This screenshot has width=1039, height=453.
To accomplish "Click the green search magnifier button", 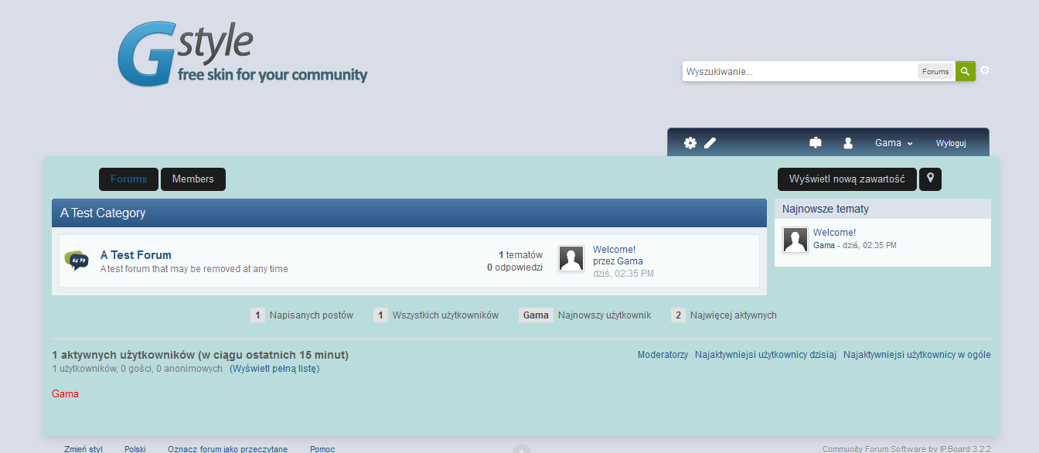I will tap(965, 71).
